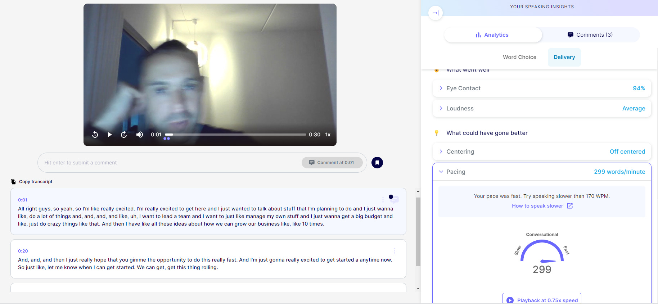The width and height of the screenshot is (658, 304).
Task: Click the Conversational gauge label
Action: 542,235
